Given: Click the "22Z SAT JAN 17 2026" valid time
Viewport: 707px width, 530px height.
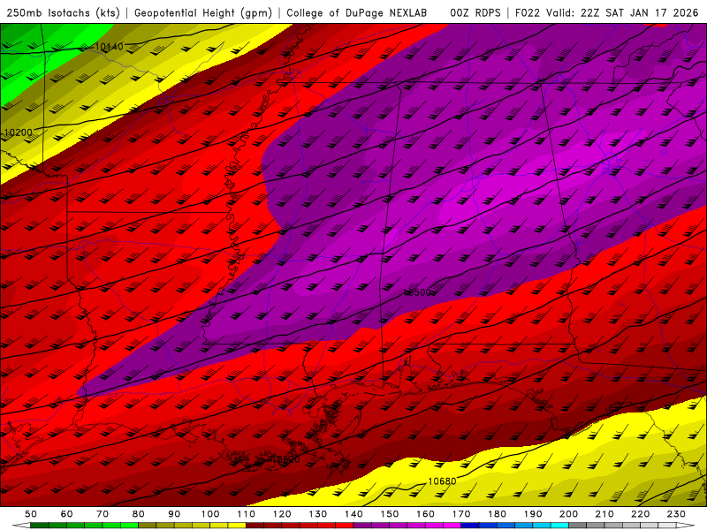Looking at the screenshot, I should coord(639,13).
